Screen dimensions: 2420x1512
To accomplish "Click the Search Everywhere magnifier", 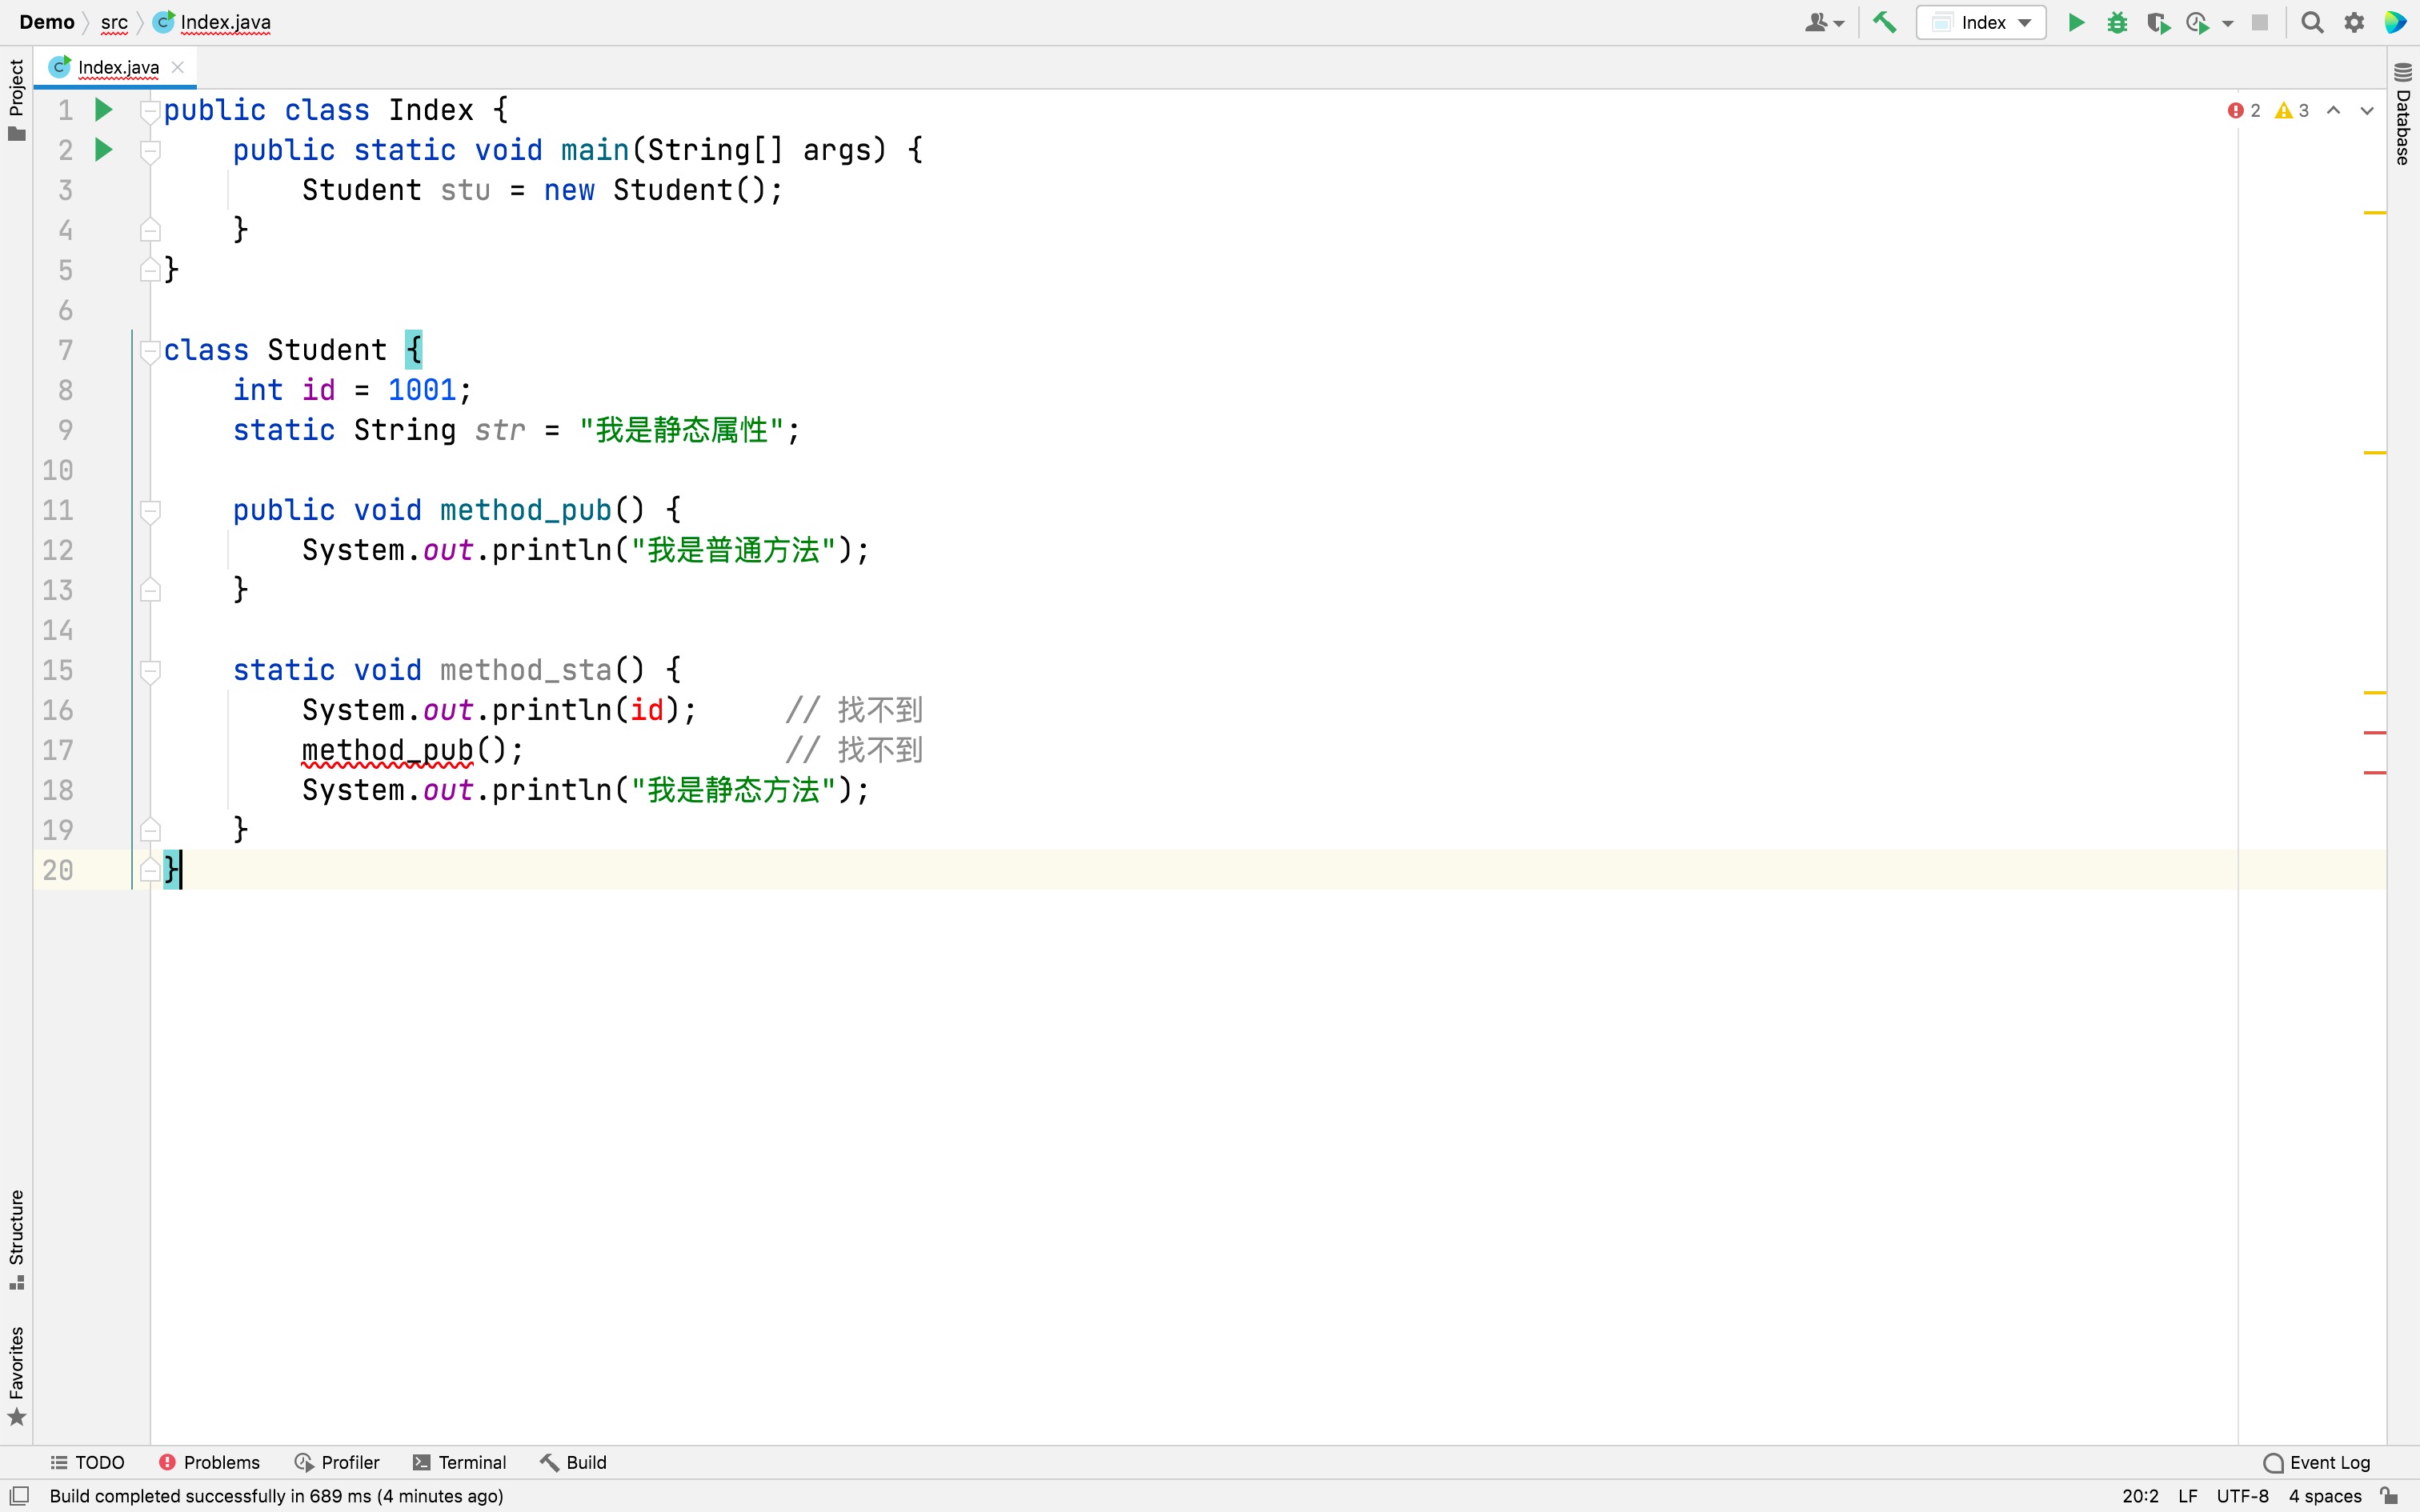I will tap(2312, 22).
